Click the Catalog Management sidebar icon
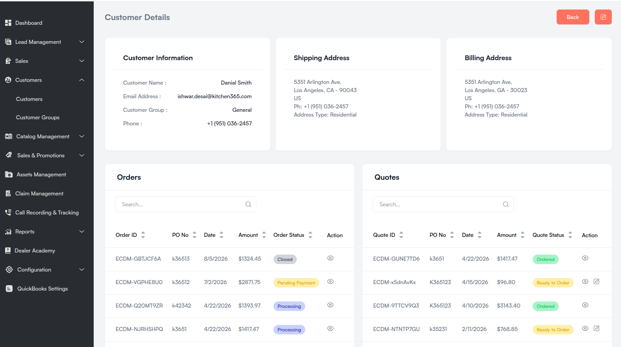The image size is (621, 347). pyautogui.click(x=9, y=136)
